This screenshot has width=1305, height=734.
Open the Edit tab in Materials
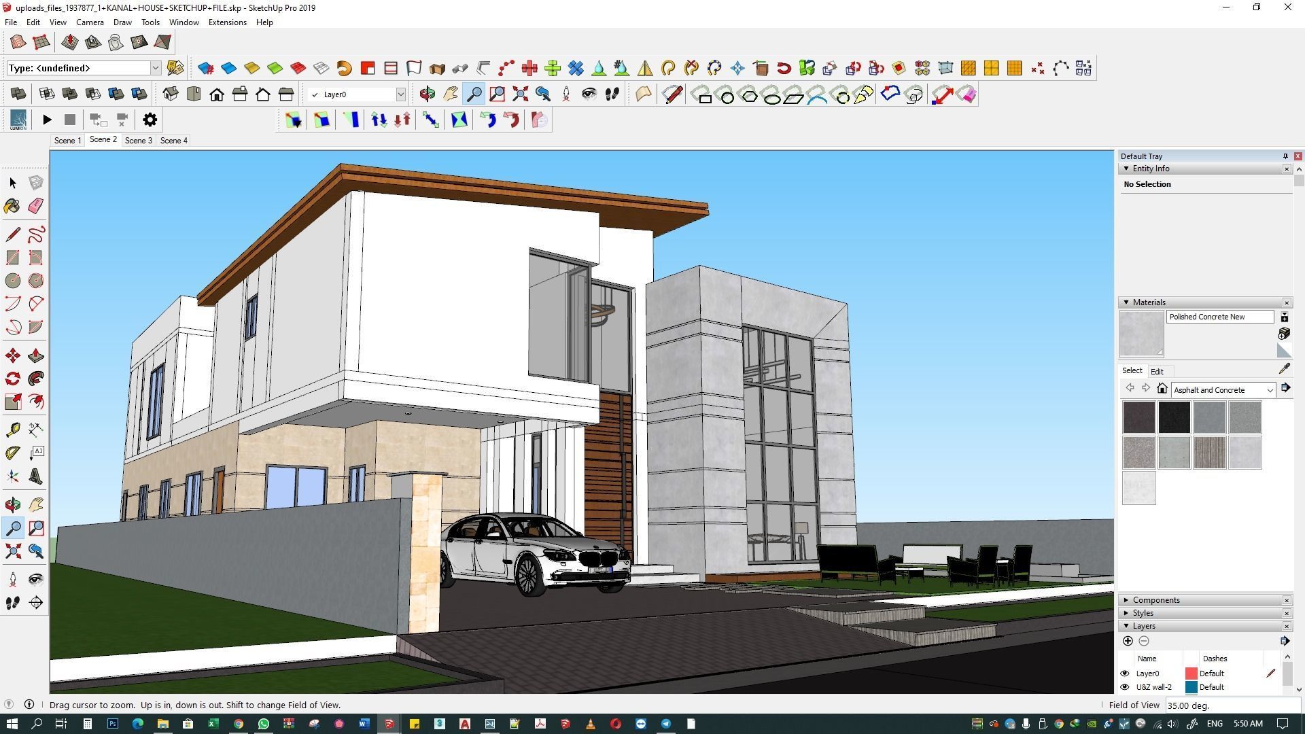1157,372
